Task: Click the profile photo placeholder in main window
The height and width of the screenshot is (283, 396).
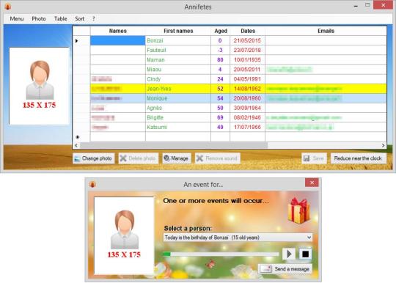Action: 40,86
